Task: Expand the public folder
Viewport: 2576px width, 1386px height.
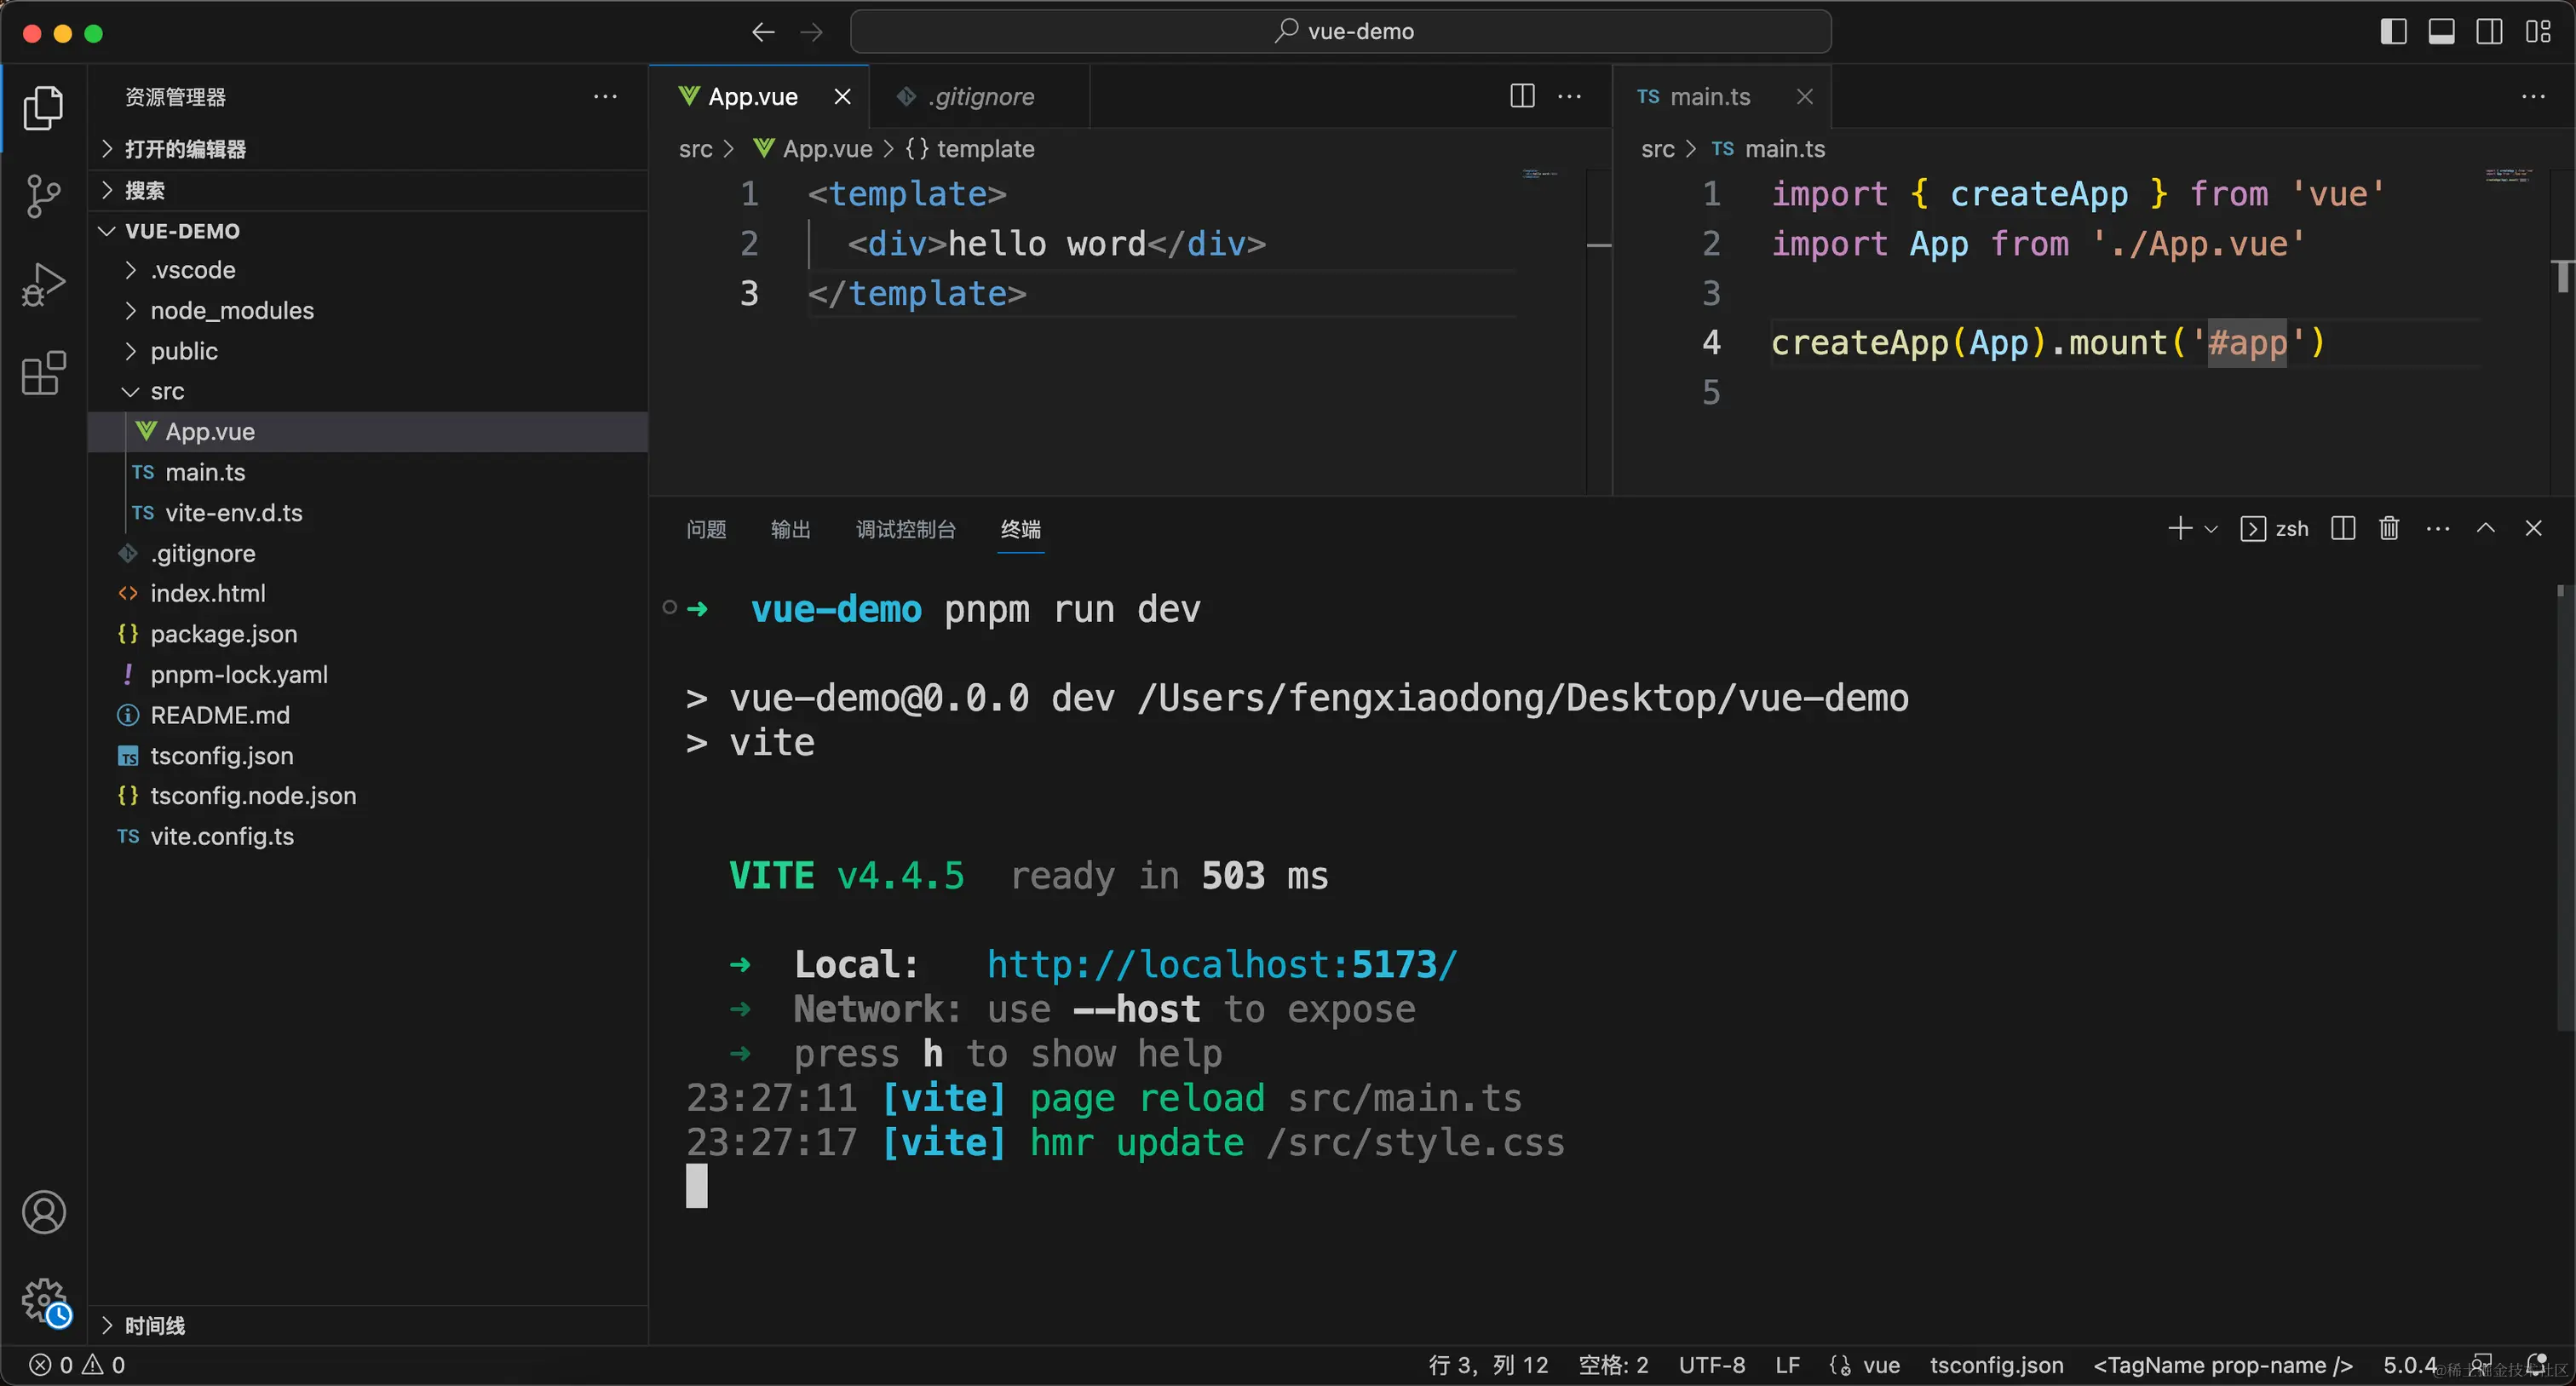Action: 368,351
